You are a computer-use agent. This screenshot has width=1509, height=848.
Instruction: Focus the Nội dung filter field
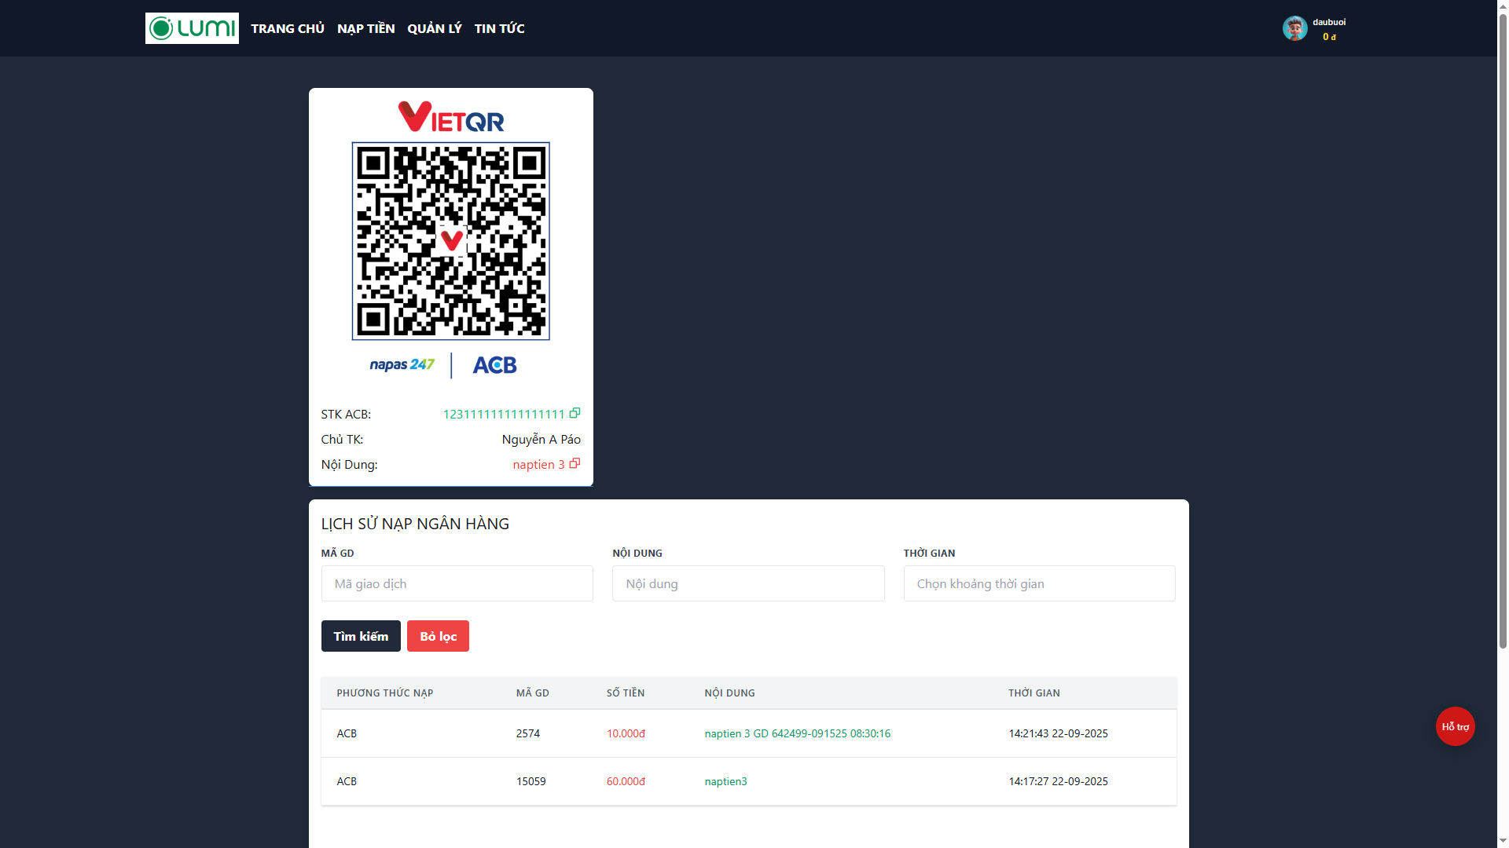748,583
